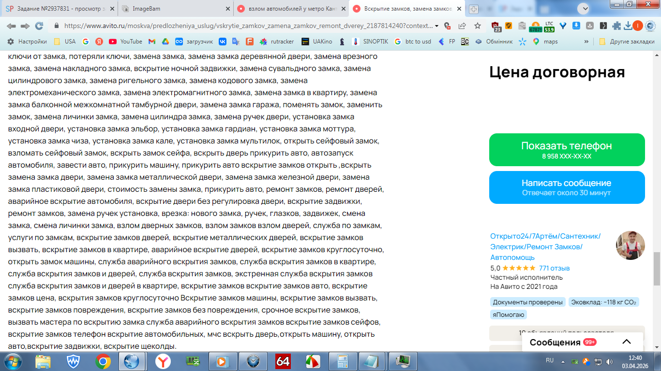This screenshot has height=371, width=661.
Task: Open the SINOPTIK bookmark
Action: point(370,42)
